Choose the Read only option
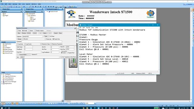This screenshot has height=109, width=194. 45,39
